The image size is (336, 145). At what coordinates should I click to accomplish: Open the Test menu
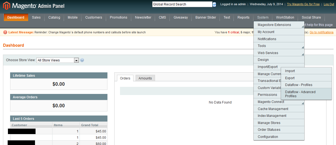click(x=227, y=17)
